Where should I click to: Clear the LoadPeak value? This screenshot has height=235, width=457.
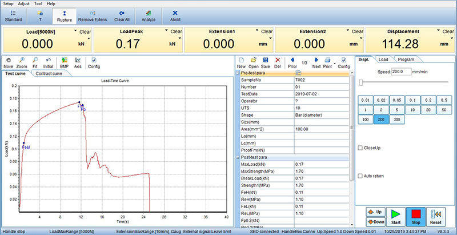point(177,31)
